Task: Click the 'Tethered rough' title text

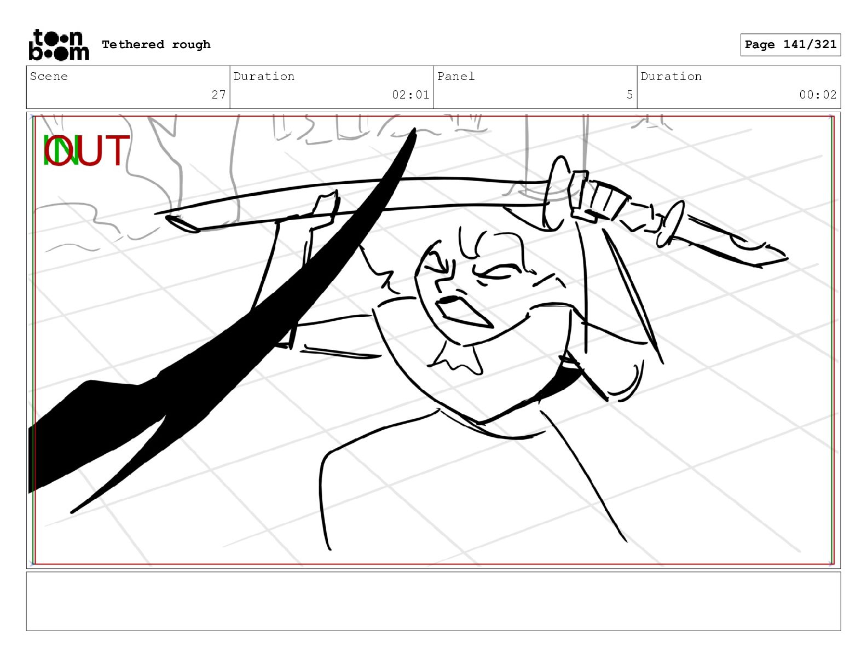Action: pyautogui.click(x=156, y=44)
